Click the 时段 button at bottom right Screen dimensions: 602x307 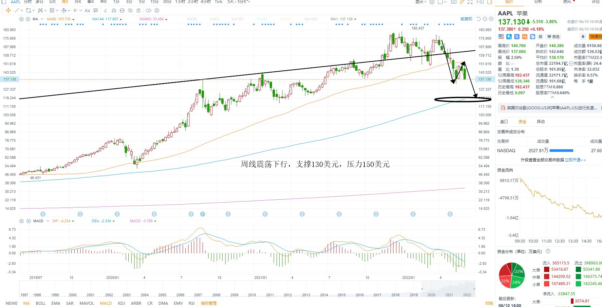tap(489, 303)
